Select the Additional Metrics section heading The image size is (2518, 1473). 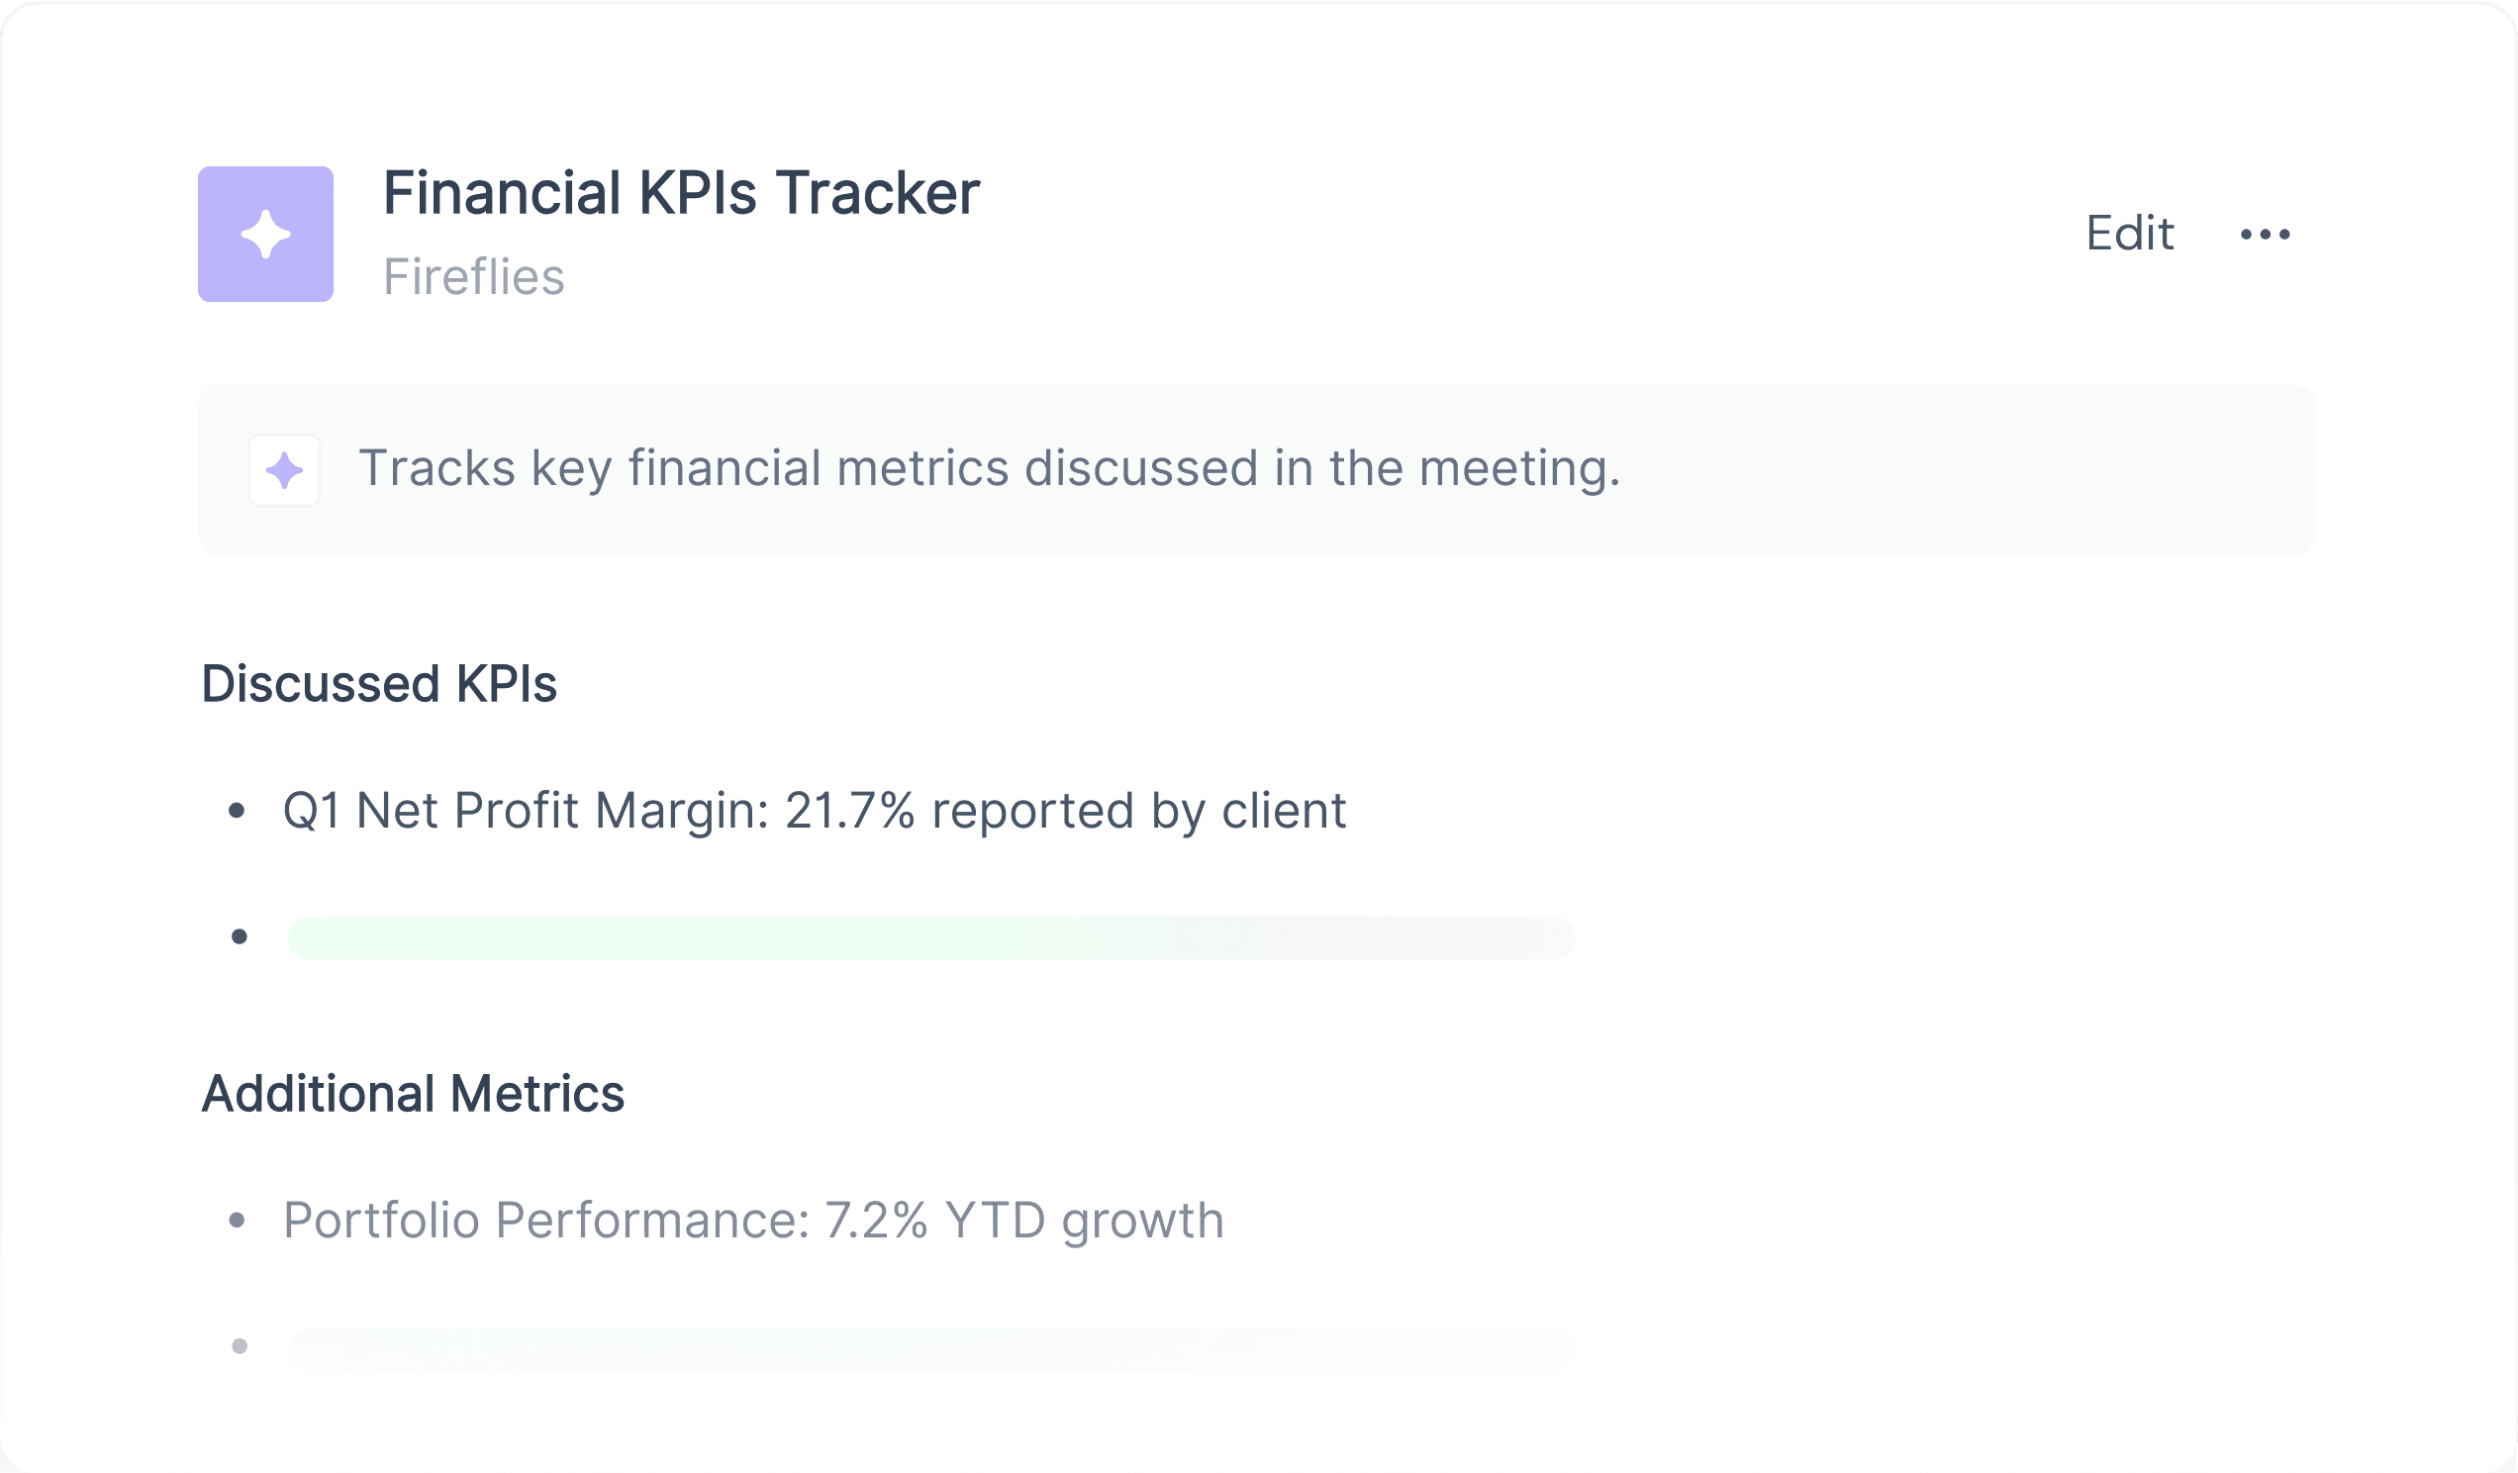[413, 1094]
